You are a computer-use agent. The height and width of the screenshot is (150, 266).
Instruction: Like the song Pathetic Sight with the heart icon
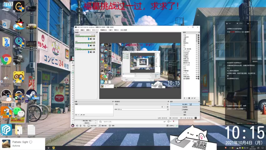click(31, 142)
